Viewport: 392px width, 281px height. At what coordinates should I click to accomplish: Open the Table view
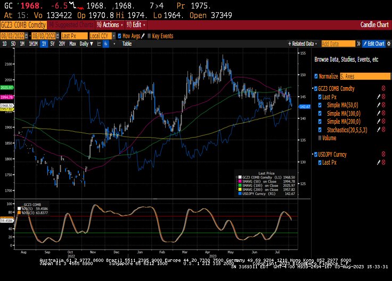(127, 44)
